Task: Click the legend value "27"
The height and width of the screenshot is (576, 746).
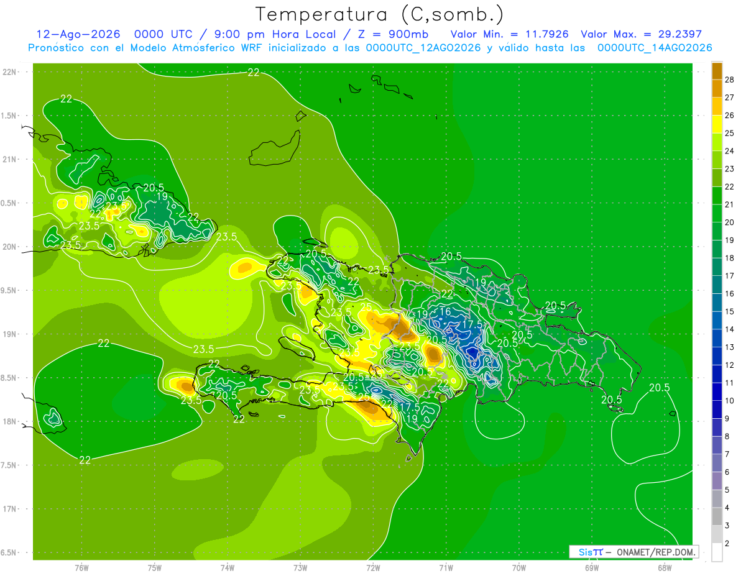Action: pos(730,98)
